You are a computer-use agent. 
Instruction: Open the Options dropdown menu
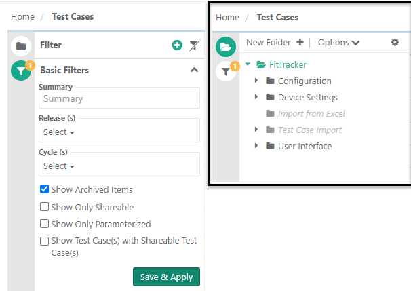[338, 42]
